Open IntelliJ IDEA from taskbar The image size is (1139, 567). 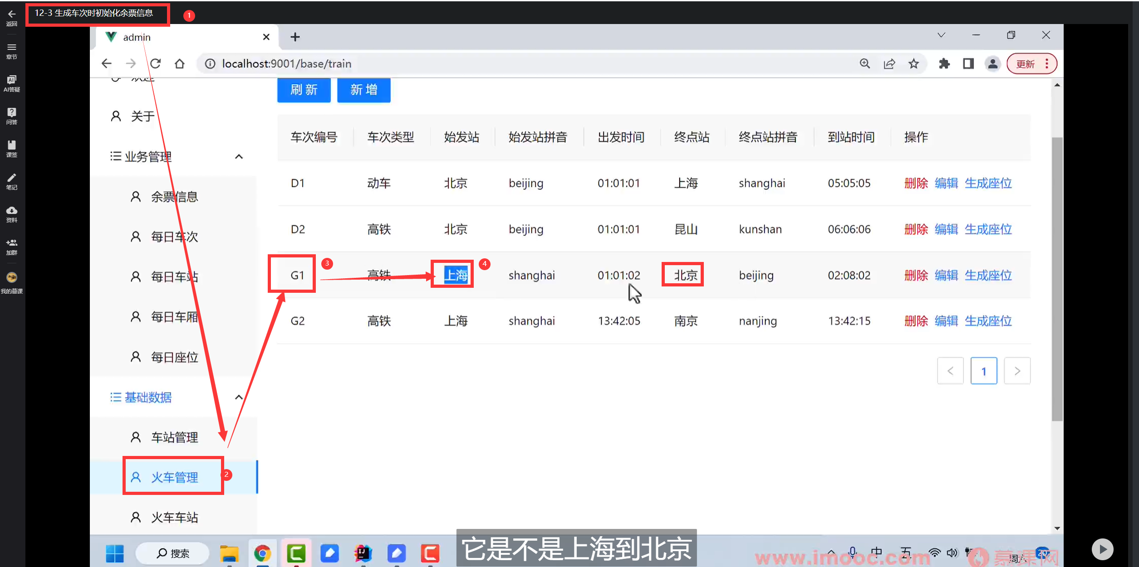[x=363, y=553]
